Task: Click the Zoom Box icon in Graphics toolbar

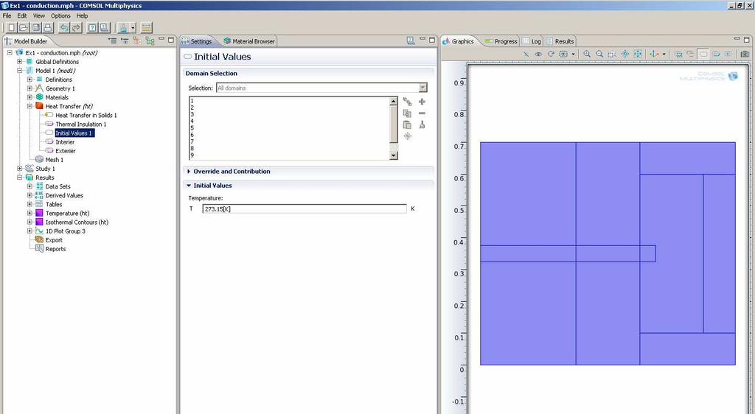Action: (x=612, y=54)
